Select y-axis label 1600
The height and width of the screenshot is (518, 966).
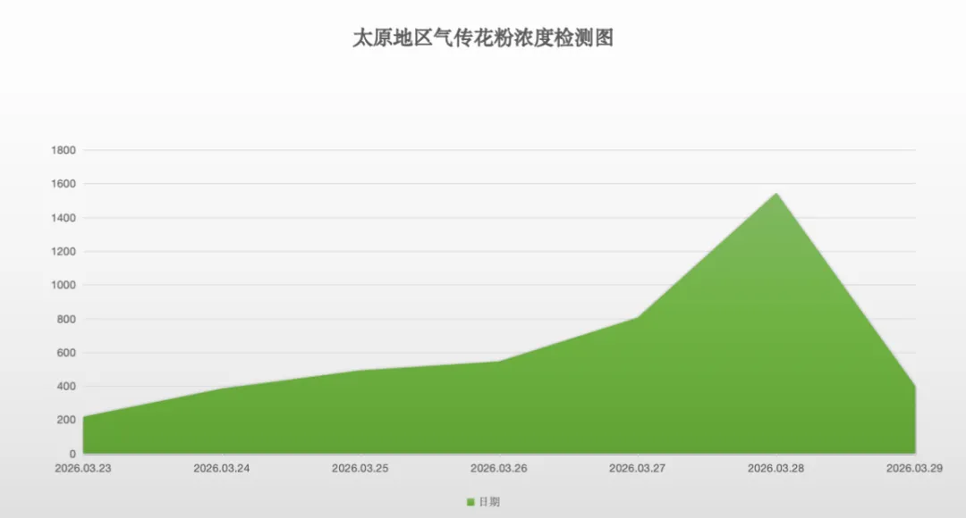[64, 184]
